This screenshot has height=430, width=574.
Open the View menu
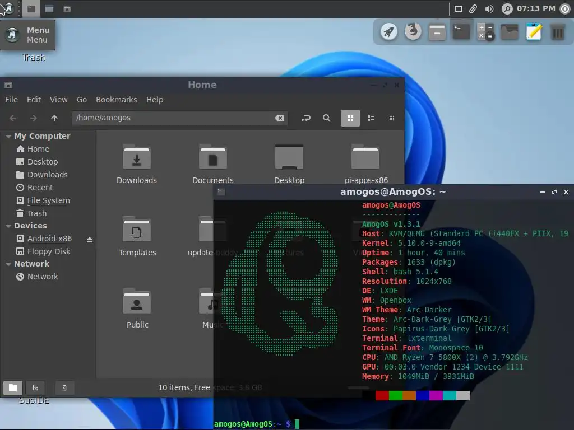tap(58, 100)
